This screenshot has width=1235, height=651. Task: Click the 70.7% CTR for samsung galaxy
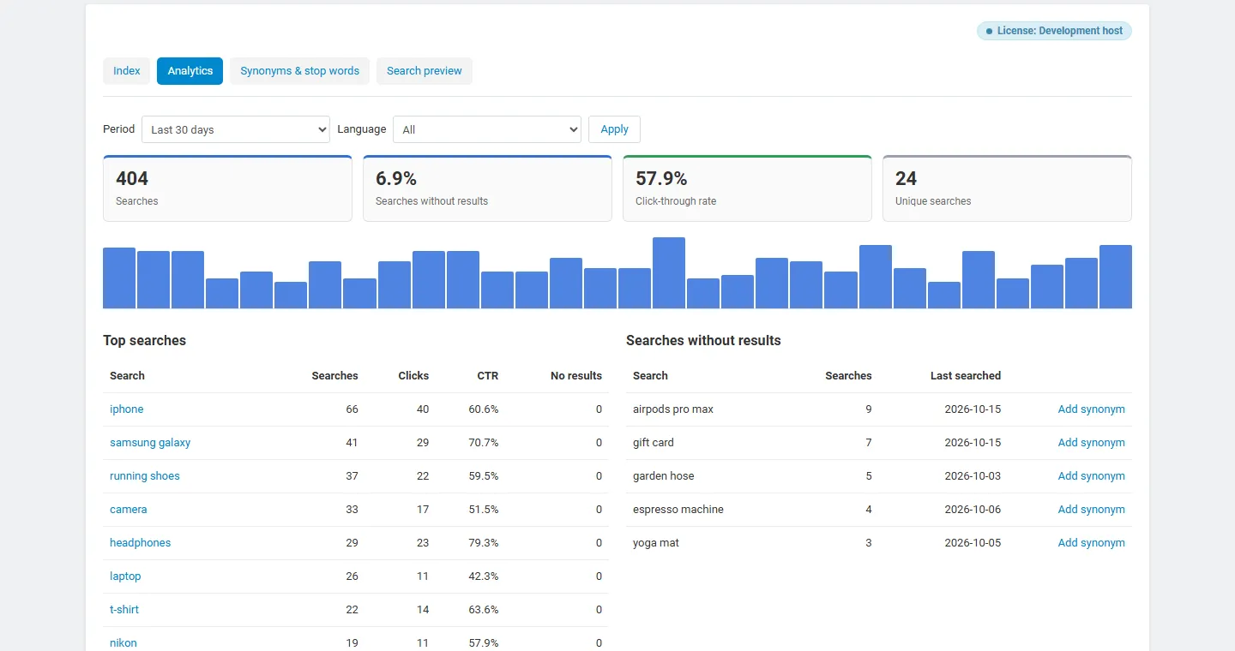484,443
